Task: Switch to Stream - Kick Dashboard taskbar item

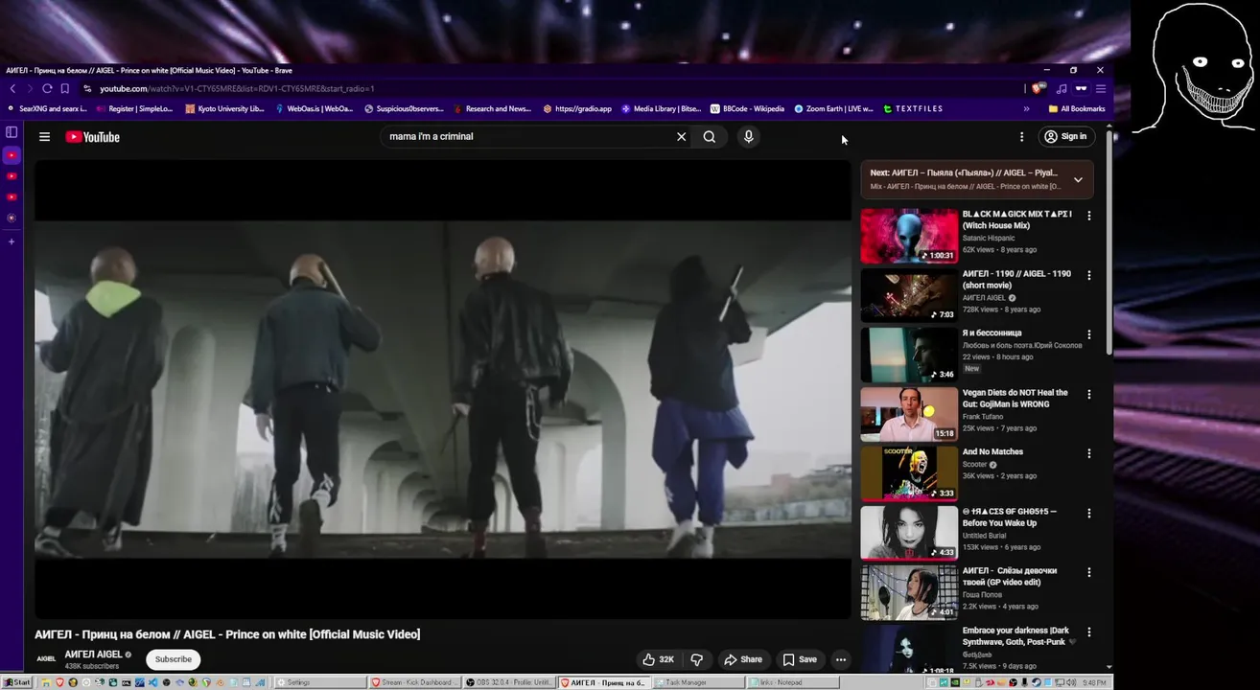Action: pos(414,682)
